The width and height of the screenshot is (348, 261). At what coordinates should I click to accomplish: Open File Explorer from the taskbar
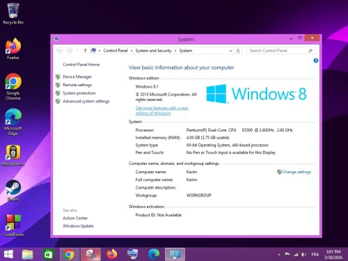coord(28,255)
